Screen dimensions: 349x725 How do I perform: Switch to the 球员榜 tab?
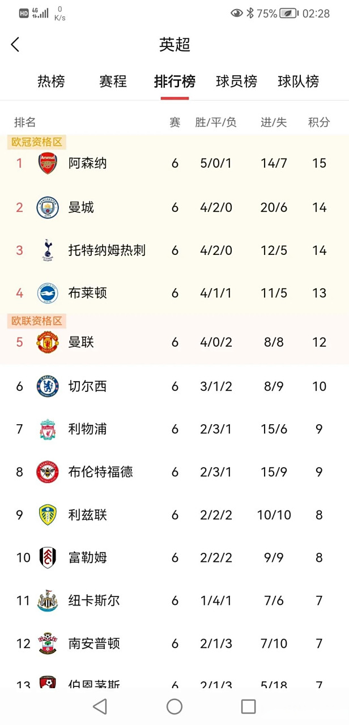[x=236, y=82]
